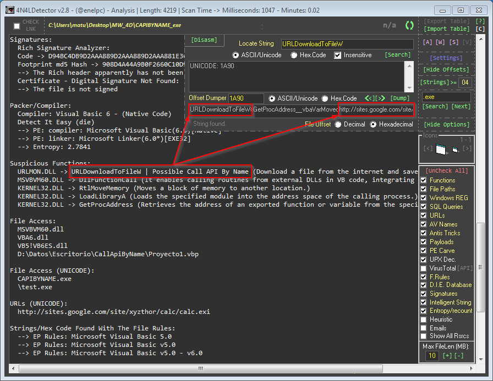Click the Dump button in Offset Dumper
The width and height of the screenshot is (493, 381).
401,98
